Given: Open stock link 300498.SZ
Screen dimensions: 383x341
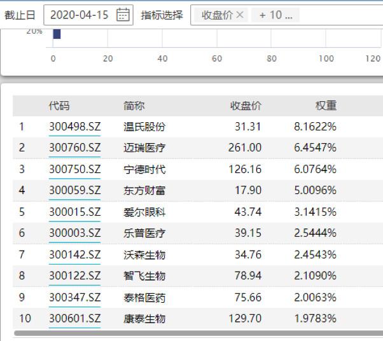Looking at the screenshot, I should (x=74, y=127).
